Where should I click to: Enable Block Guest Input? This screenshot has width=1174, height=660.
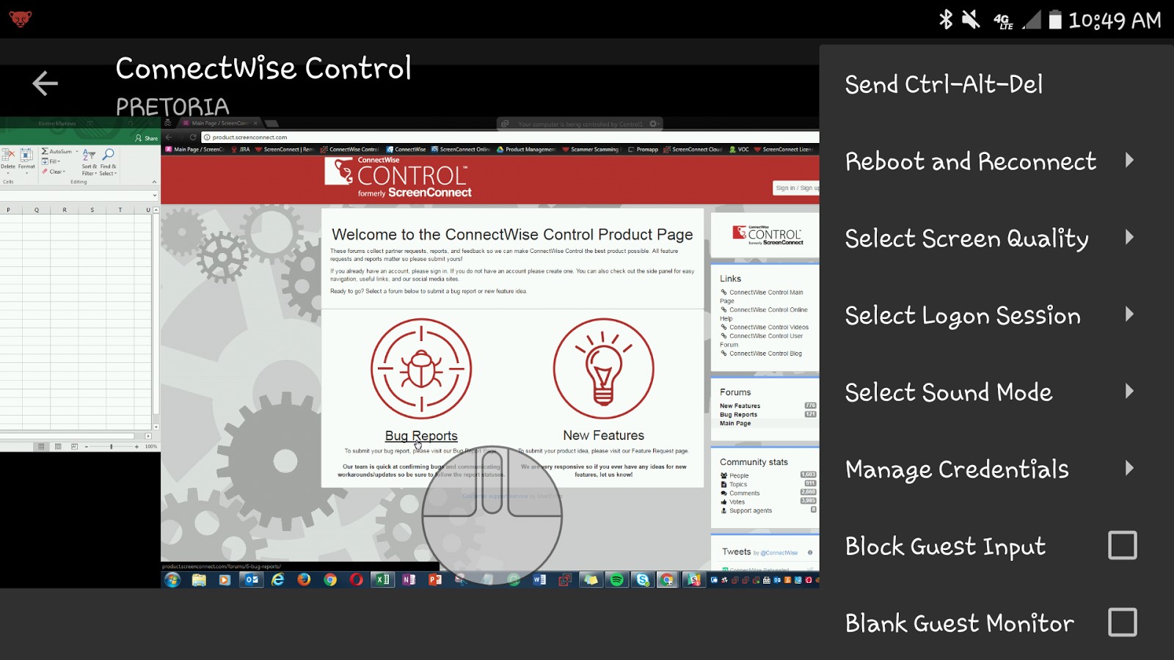pos(1122,546)
